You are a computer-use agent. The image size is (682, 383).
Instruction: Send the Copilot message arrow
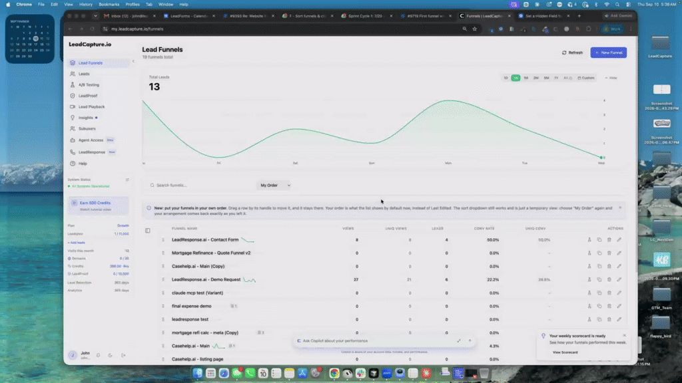[x=470, y=341]
